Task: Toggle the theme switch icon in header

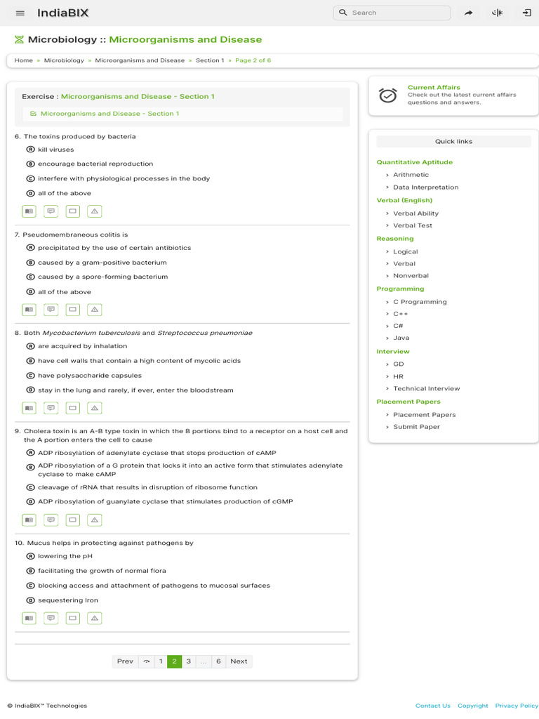Action: point(498,13)
